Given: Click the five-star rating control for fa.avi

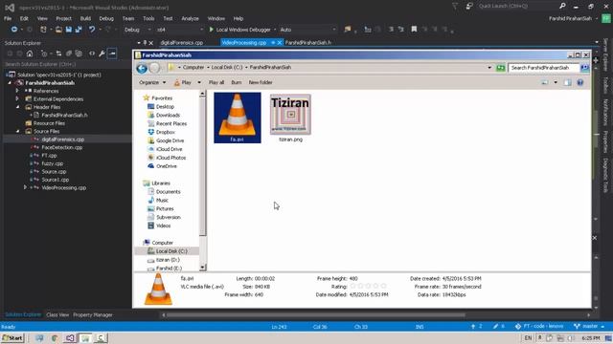Looking at the screenshot, I should [368, 287].
